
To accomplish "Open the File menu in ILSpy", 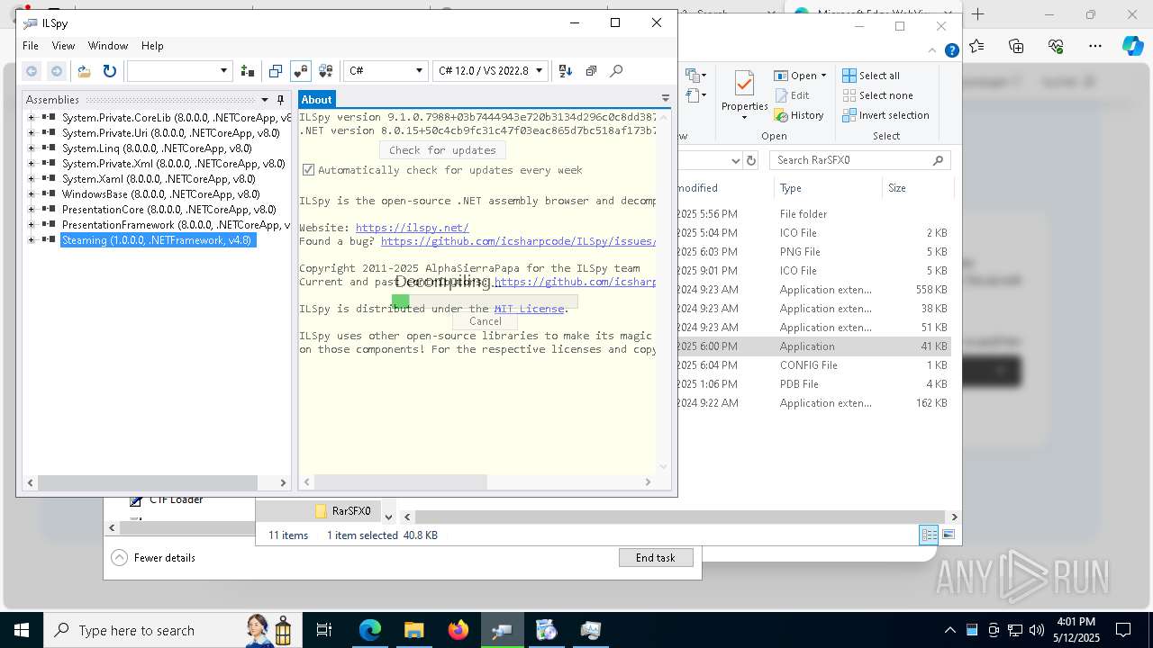I will 31,46.
